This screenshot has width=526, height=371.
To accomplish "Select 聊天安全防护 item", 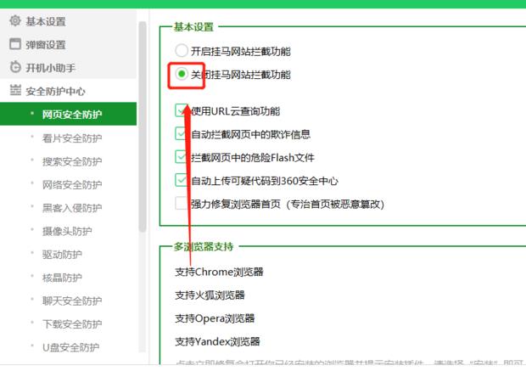I will point(72,301).
